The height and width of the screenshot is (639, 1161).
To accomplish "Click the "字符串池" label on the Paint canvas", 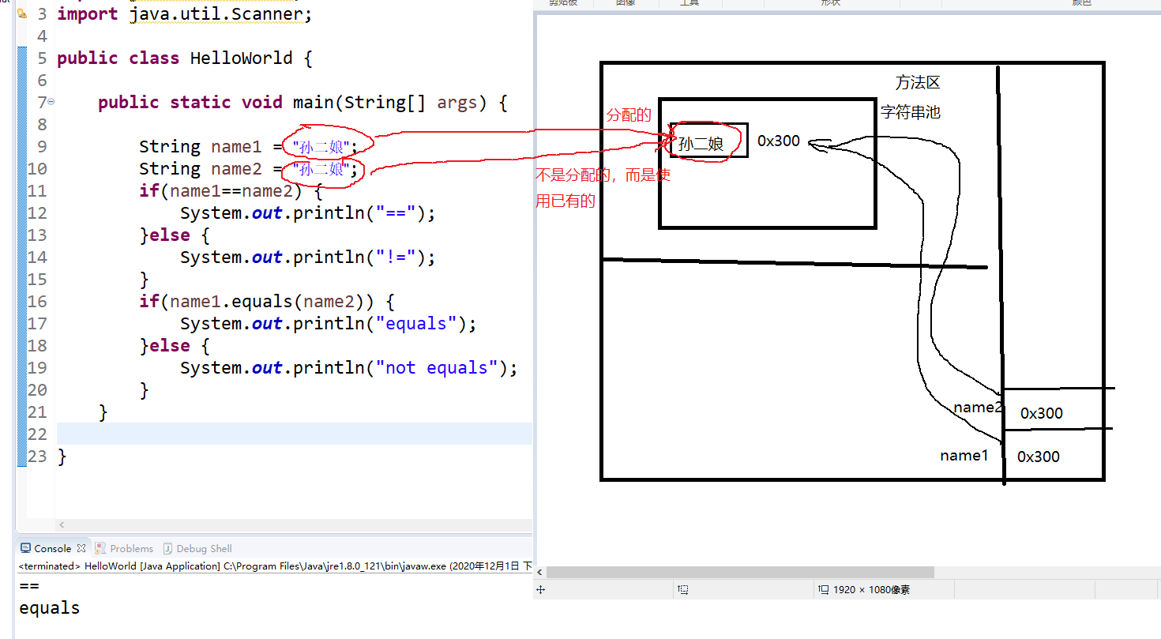I will click(911, 112).
